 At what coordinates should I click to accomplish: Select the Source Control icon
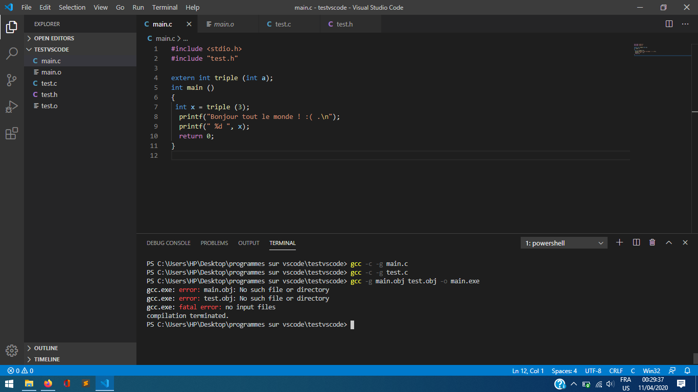coord(12,80)
